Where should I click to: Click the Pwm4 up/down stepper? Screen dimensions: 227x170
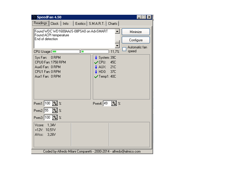[x=114, y=103]
